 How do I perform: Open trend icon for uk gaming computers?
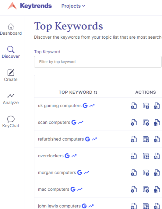(92, 106)
